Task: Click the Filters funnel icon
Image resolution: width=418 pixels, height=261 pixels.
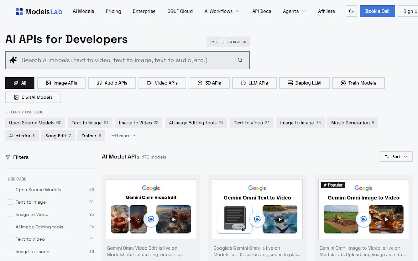Action: (8, 157)
